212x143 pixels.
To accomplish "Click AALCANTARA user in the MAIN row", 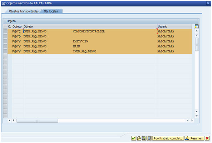I will tap(166, 46).
